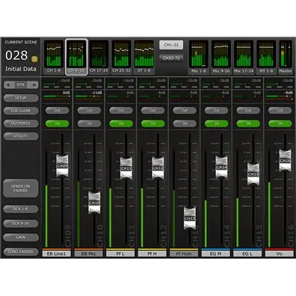Toggle the ON button for CH09
296x296 pixels.
click(58, 123)
